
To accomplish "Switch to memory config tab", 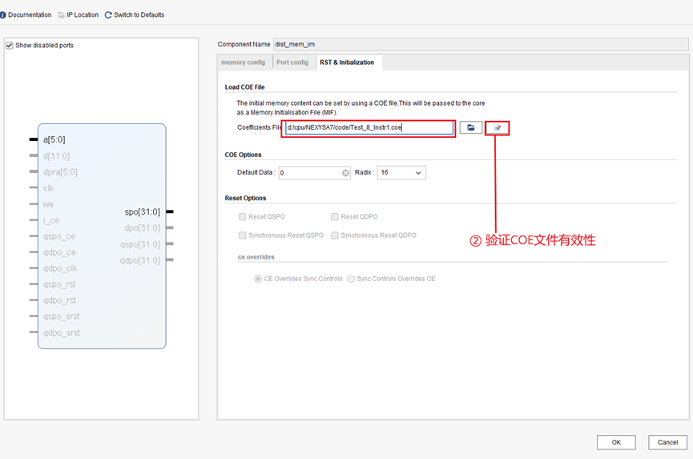I will point(243,62).
